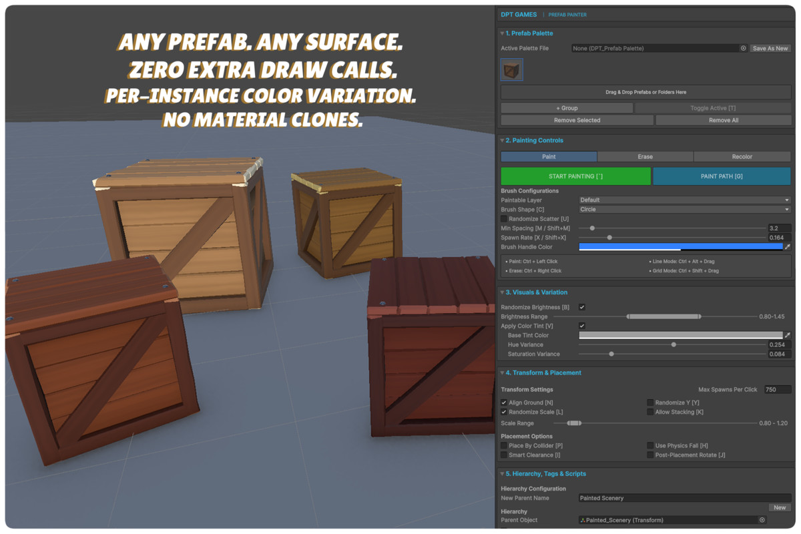Viewport: 801px width, 534px height.
Task: Enable Randomize Y [Y] checkbox
Action: click(x=650, y=403)
